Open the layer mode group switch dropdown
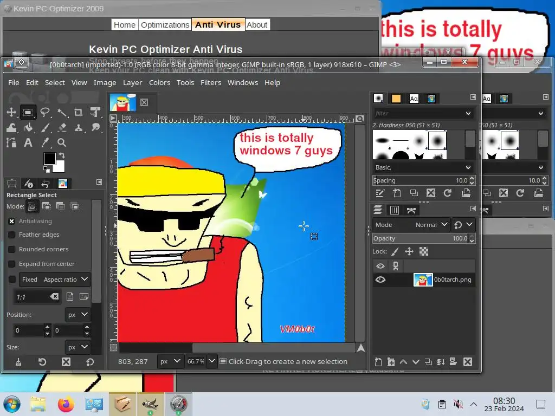Image resolution: width=555 pixels, height=416 pixels. [x=463, y=225]
